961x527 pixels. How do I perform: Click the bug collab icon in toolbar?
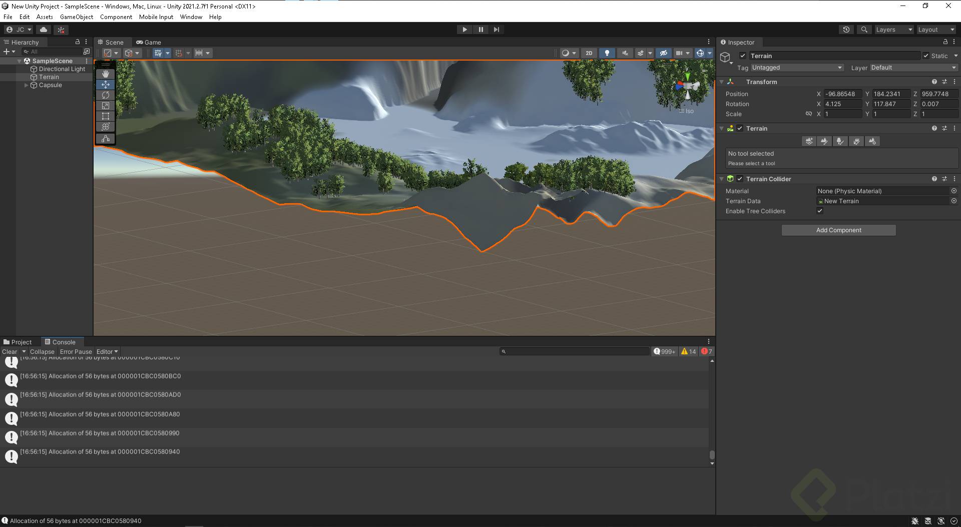61,30
